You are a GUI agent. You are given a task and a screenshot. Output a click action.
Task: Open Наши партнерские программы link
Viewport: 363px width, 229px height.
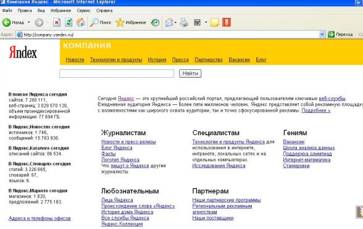click(x=227, y=200)
